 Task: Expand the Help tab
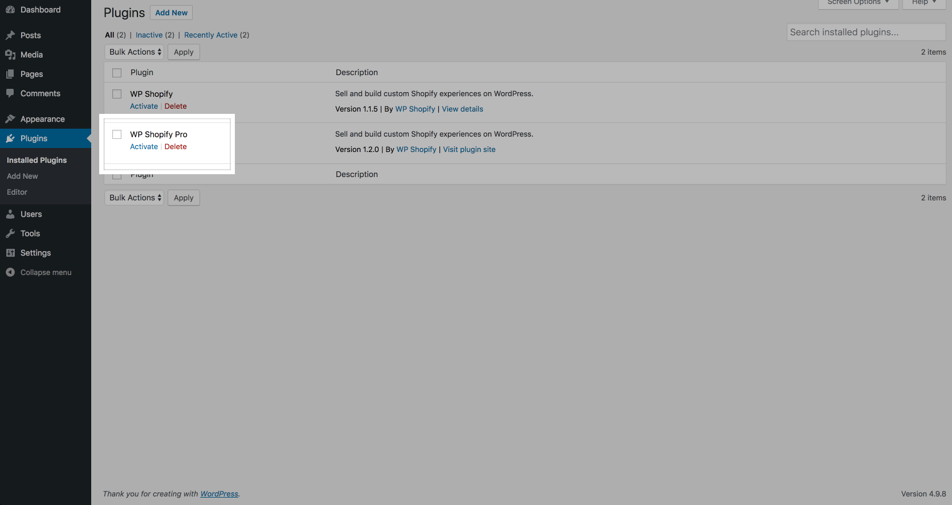924,3
